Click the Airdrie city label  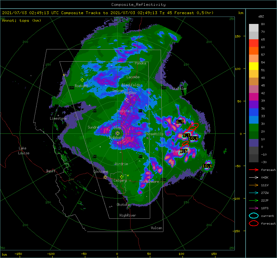coord(121,164)
